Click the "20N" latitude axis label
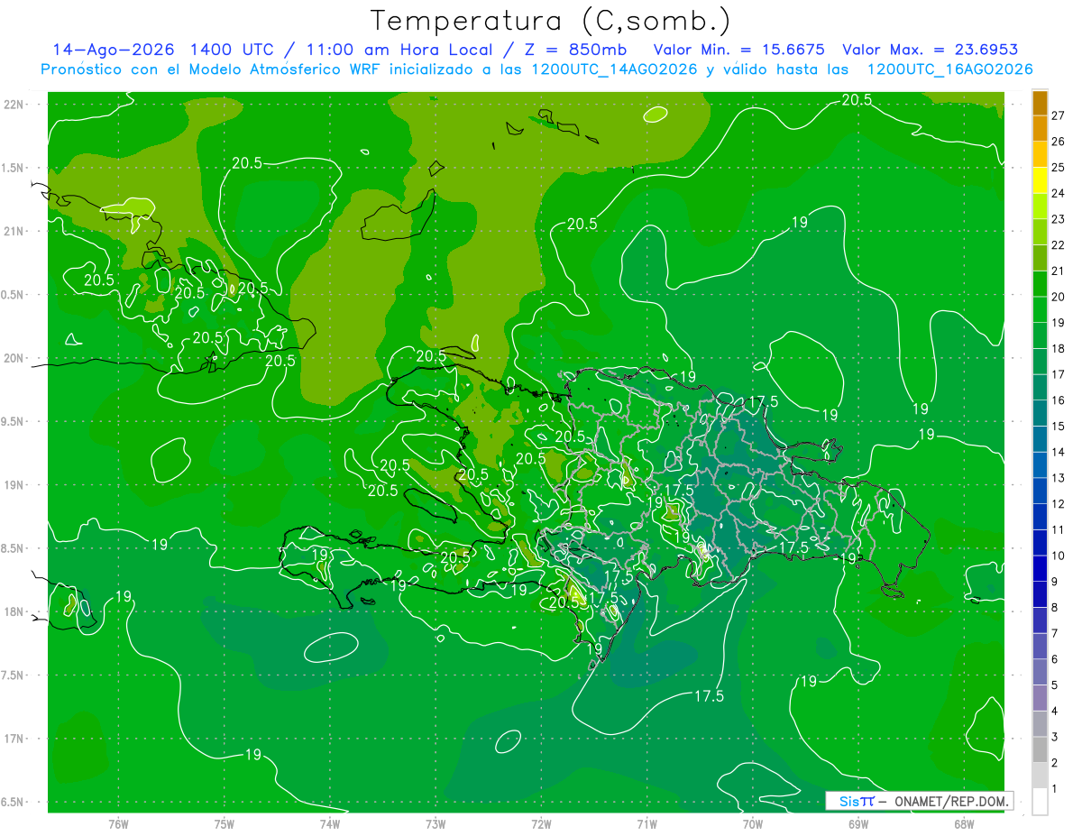Viewport: 1082px width, 836px height. click(14, 358)
